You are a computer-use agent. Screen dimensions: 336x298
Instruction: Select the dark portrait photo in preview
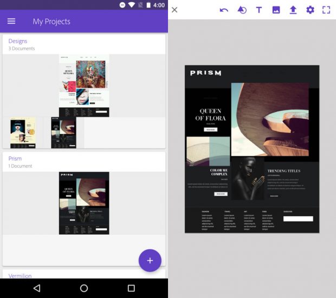click(x=248, y=178)
